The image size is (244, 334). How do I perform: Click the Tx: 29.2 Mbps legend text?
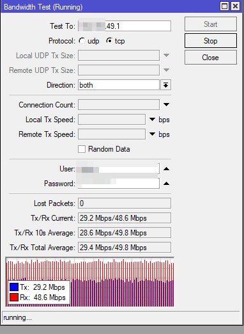tap(42, 287)
